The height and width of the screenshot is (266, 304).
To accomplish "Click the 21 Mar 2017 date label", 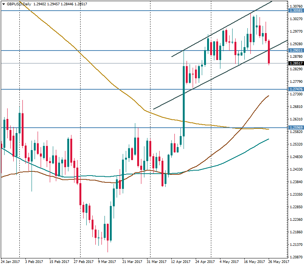I will pos(132,262).
